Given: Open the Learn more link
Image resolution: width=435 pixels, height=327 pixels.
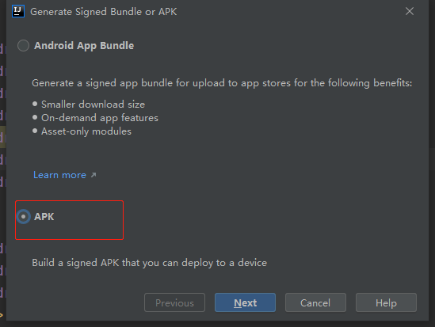Looking at the screenshot, I should click(x=59, y=175).
